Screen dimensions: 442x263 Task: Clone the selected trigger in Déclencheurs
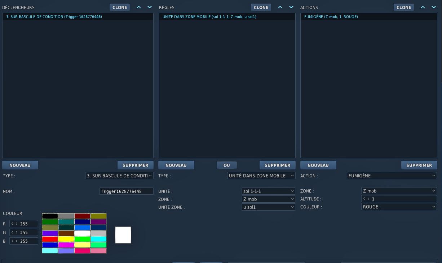pyautogui.click(x=120, y=7)
